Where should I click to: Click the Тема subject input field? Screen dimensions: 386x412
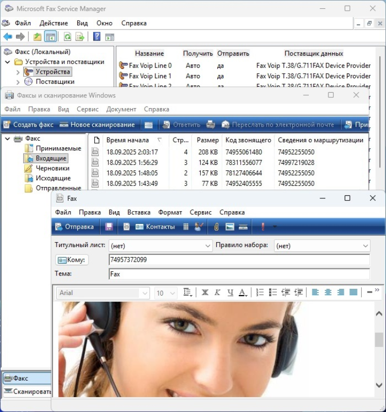(239, 274)
